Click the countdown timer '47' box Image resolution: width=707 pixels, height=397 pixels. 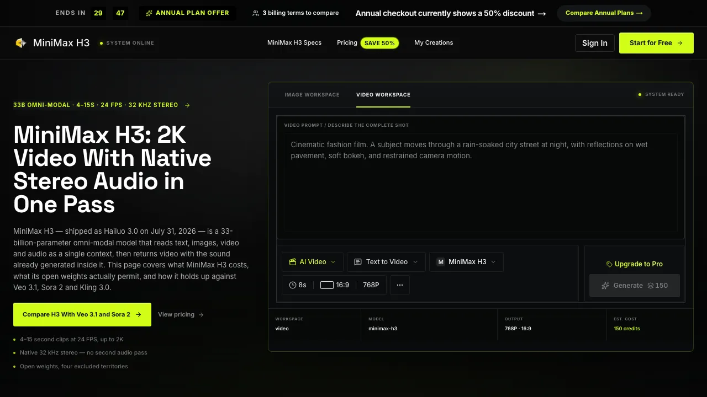tap(120, 13)
